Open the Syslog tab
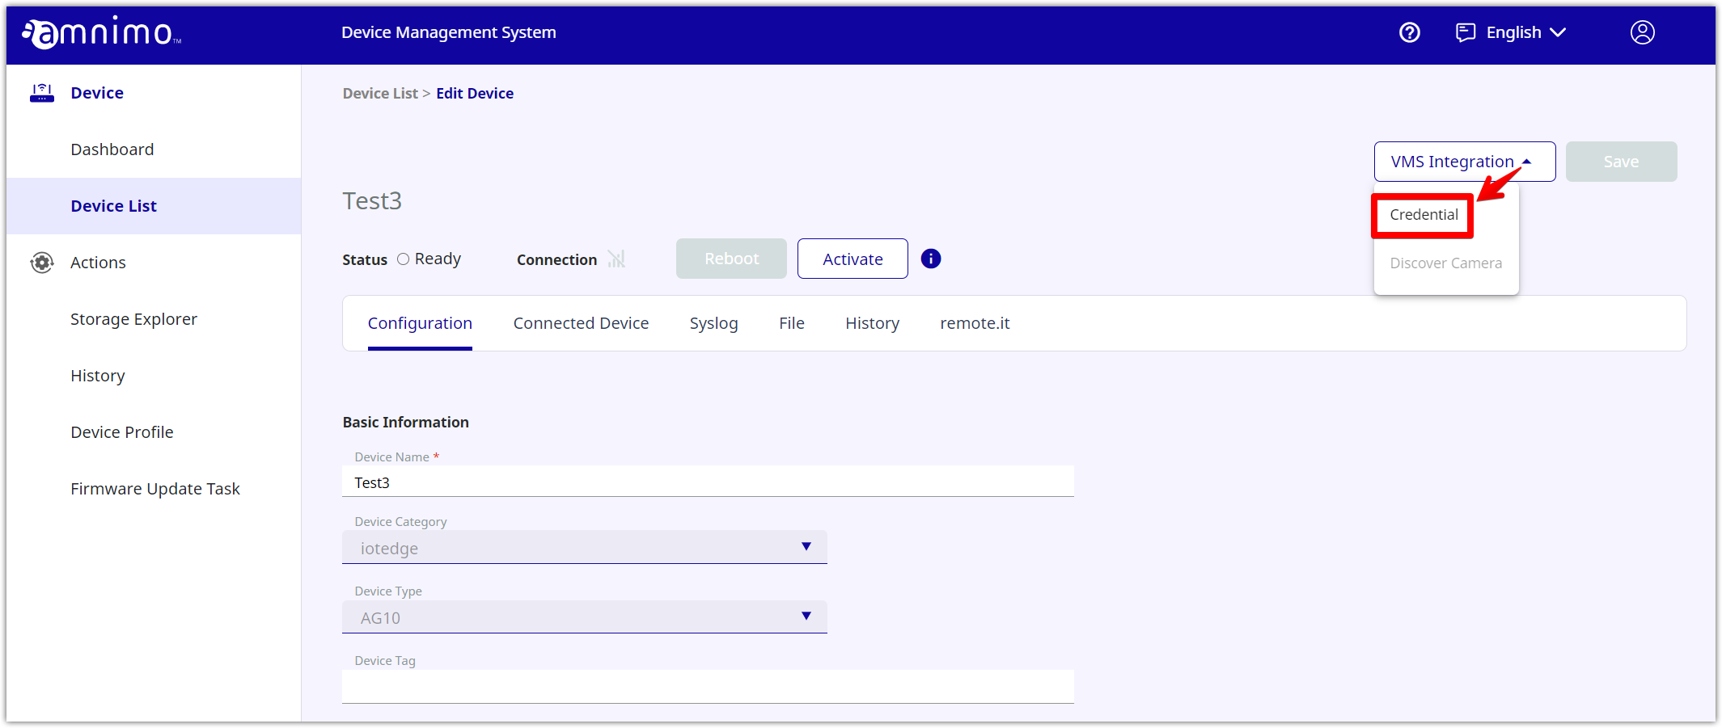1722x728 pixels. 713,323
